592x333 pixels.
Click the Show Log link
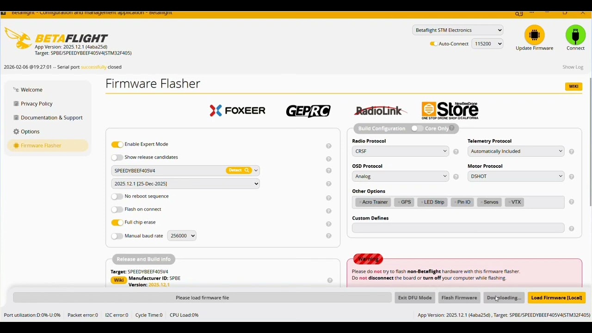pos(573,67)
